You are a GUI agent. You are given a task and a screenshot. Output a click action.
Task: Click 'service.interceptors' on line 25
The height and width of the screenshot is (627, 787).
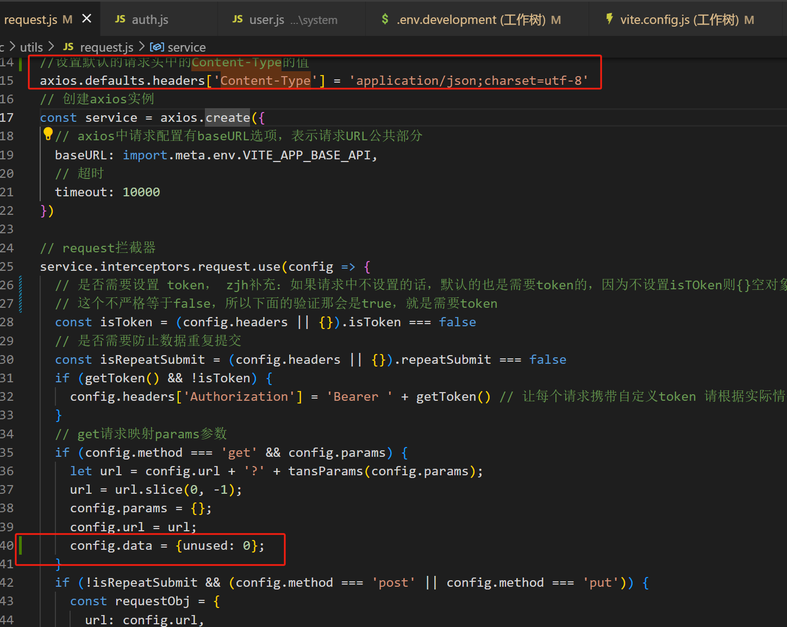point(115,266)
